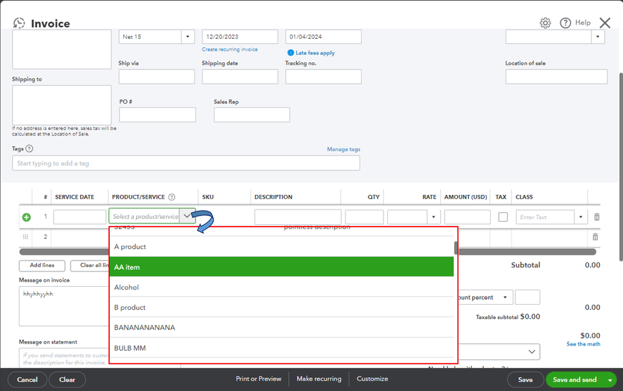This screenshot has width=623, height=391.
Task: Delete line 1 with trash icon
Action: pyautogui.click(x=596, y=217)
